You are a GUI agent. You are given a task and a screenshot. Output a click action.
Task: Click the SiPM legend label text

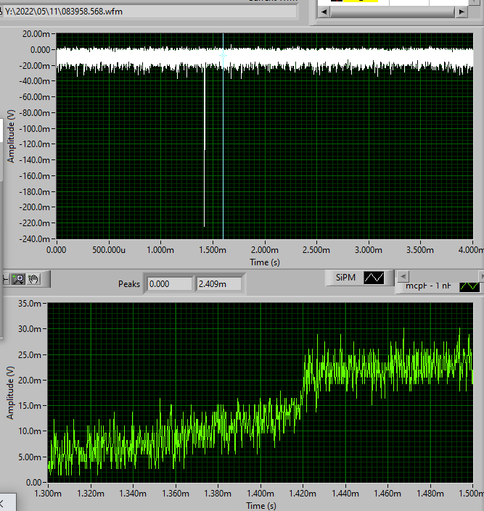(345, 278)
